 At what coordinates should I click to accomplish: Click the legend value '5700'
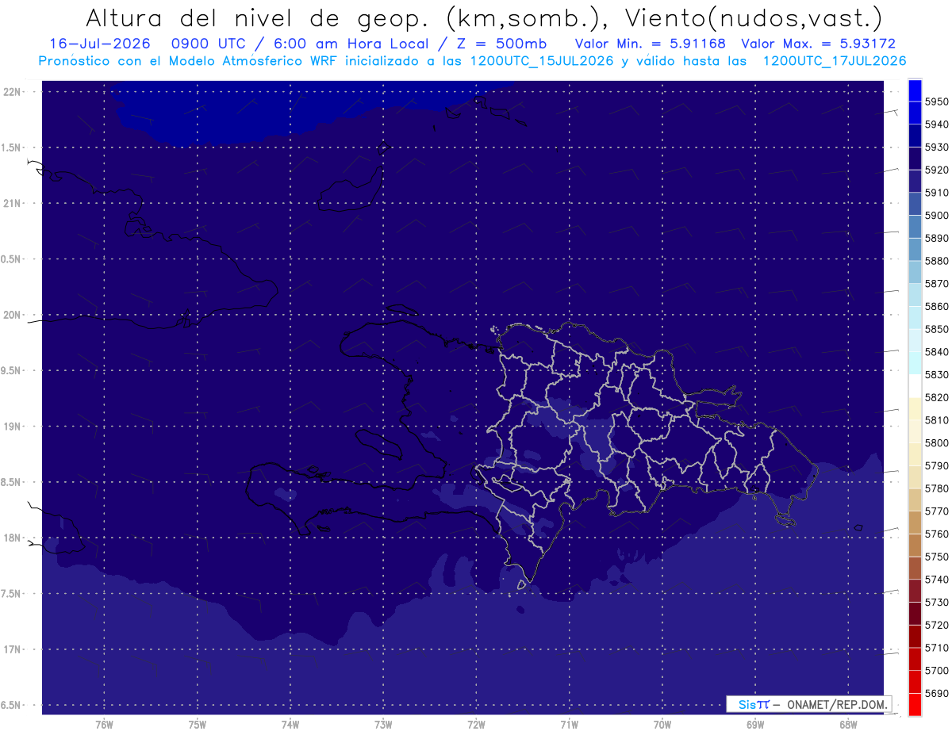pos(936,671)
